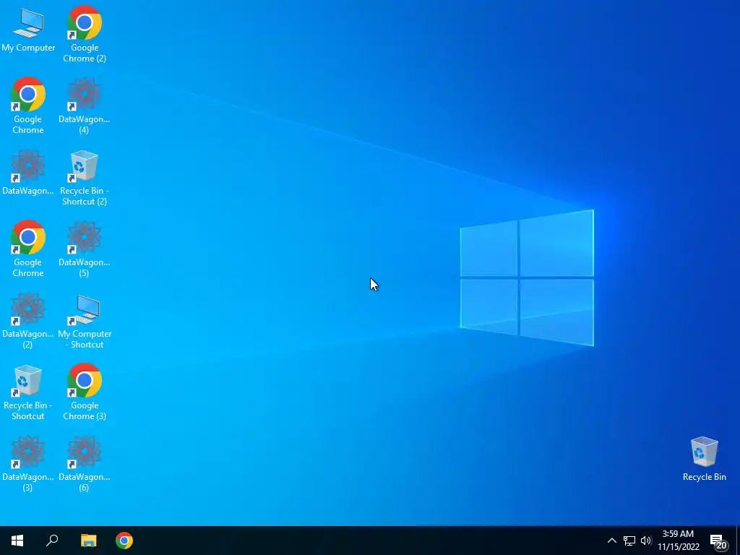Image resolution: width=740 pixels, height=555 pixels.
Task: Select the Recycle Bin without shortcut arrow
Action: point(704,459)
